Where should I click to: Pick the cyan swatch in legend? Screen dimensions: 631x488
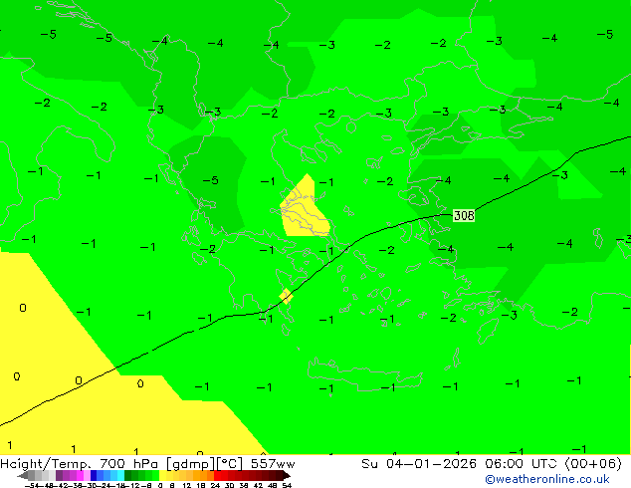pos(120,475)
